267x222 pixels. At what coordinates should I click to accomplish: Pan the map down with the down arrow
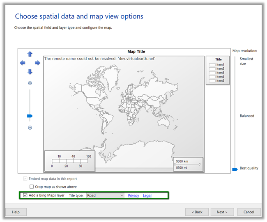30,72
